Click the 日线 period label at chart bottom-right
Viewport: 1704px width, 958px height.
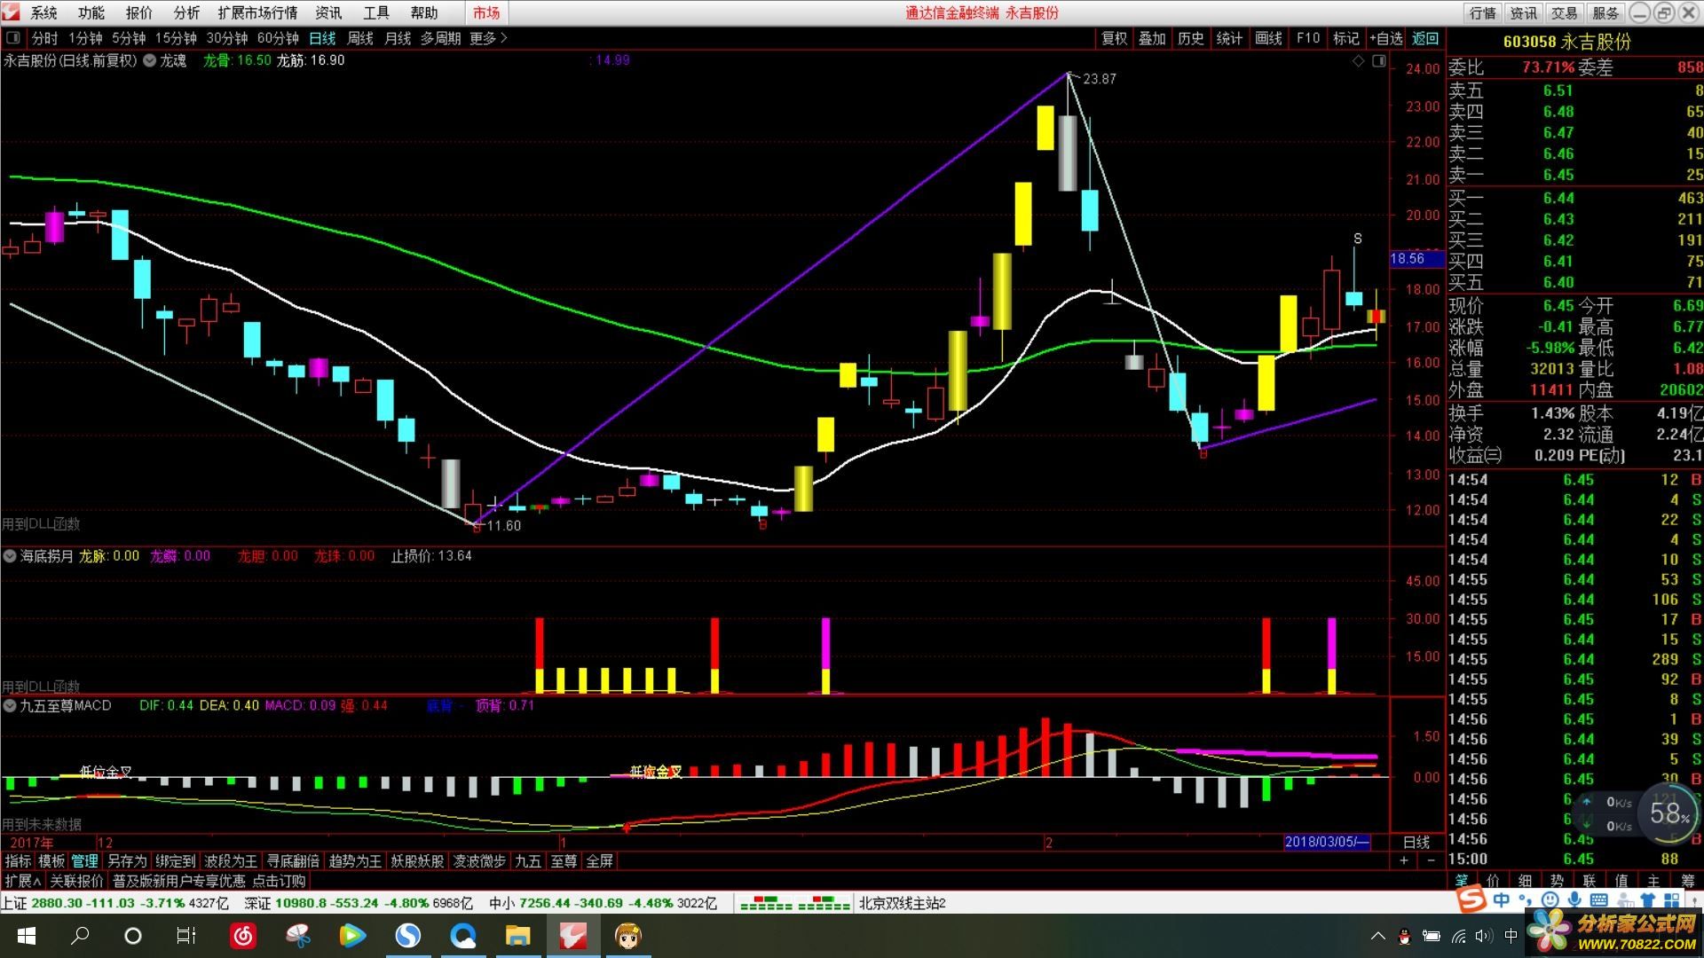click(1416, 842)
